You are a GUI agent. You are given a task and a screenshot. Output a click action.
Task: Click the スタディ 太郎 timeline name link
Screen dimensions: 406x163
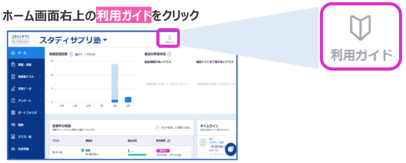pos(217,143)
